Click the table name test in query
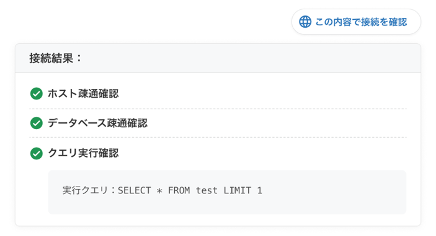Image resolution: width=436 pixels, height=236 pixels. click(x=207, y=190)
